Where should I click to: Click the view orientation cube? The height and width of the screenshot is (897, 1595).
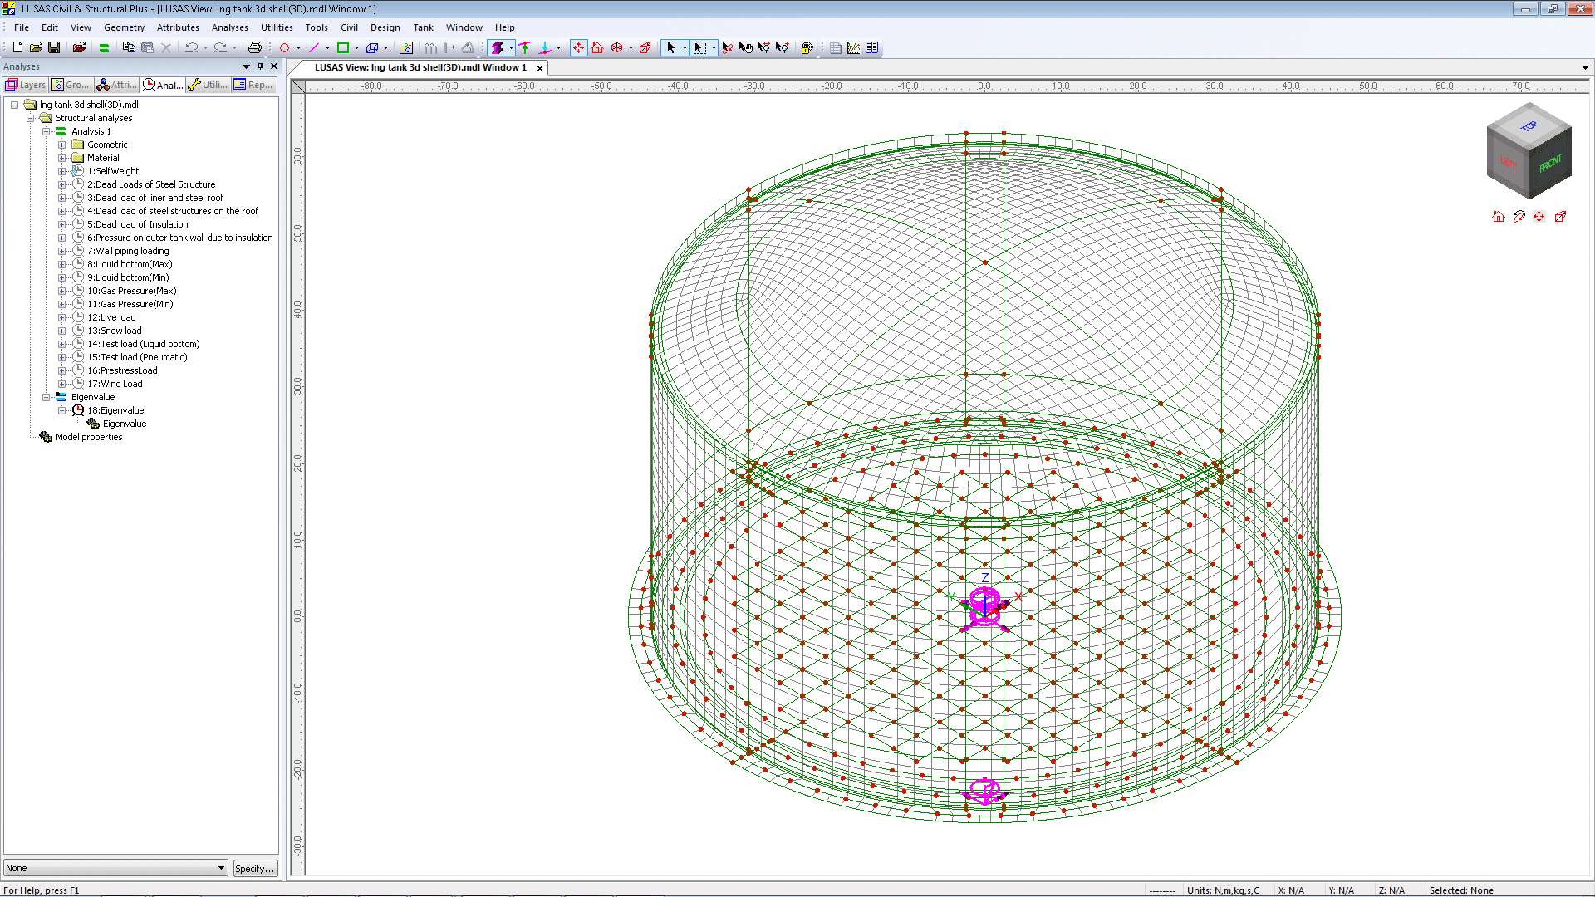point(1529,150)
